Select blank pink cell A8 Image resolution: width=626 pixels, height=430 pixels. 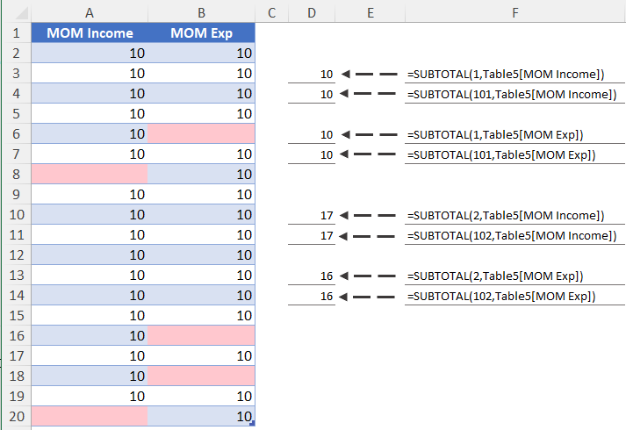tap(90, 174)
